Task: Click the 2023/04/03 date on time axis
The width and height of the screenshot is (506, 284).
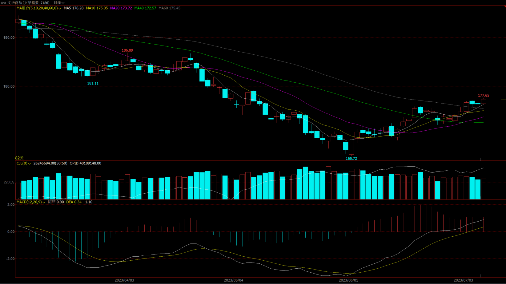Action: point(124,280)
